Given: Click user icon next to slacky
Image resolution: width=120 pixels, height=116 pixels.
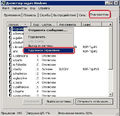Looking at the screenshot, I should [x=10, y=69].
